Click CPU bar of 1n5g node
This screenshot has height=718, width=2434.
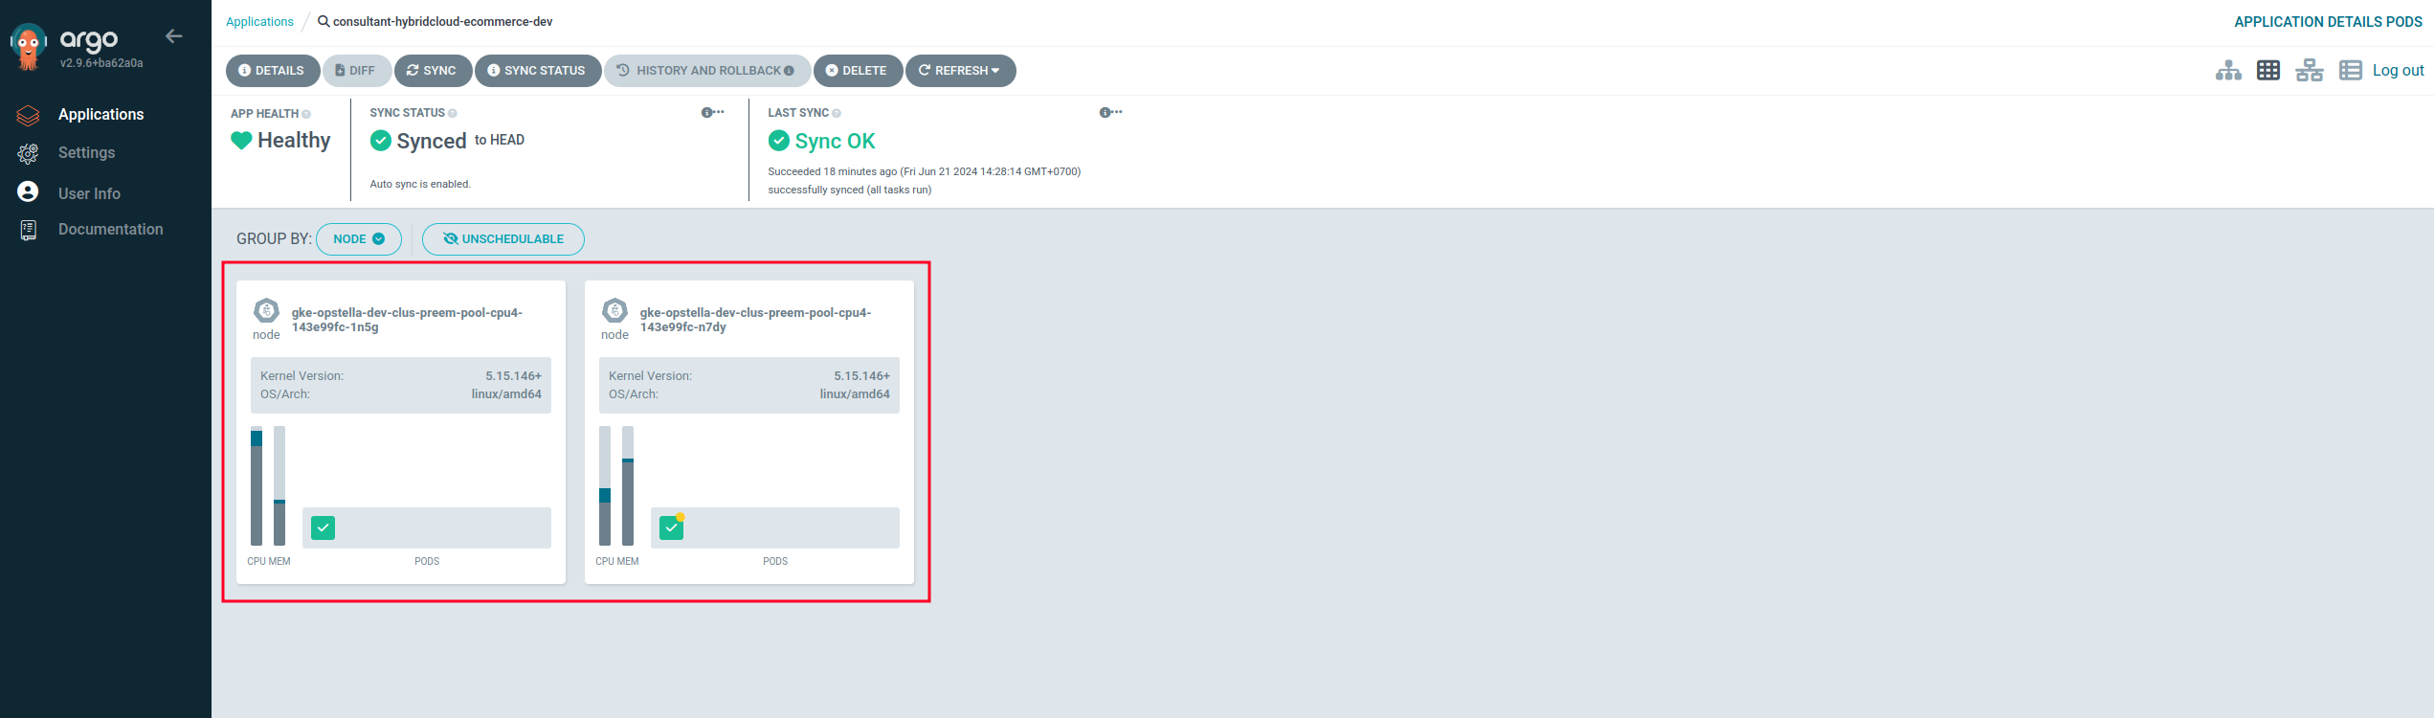257,485
